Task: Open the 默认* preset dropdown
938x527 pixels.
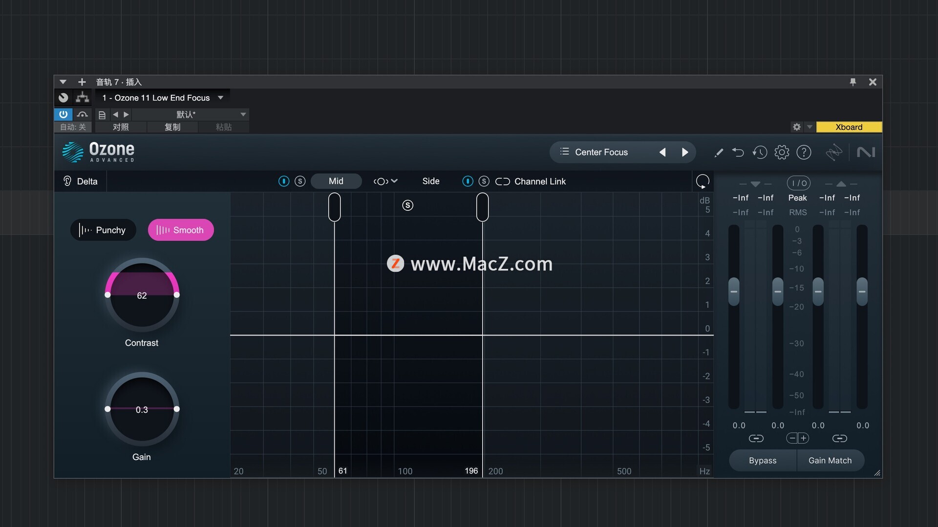Action: [x=191, y=114]
